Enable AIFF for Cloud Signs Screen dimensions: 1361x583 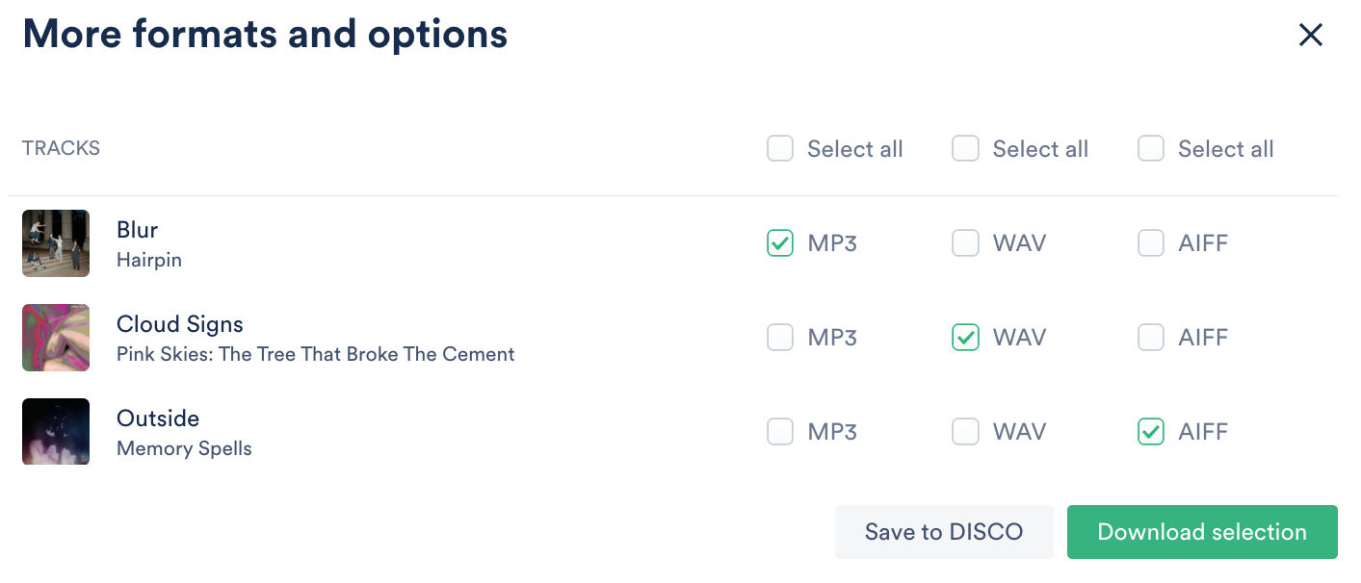click(x=1151, y=338)
